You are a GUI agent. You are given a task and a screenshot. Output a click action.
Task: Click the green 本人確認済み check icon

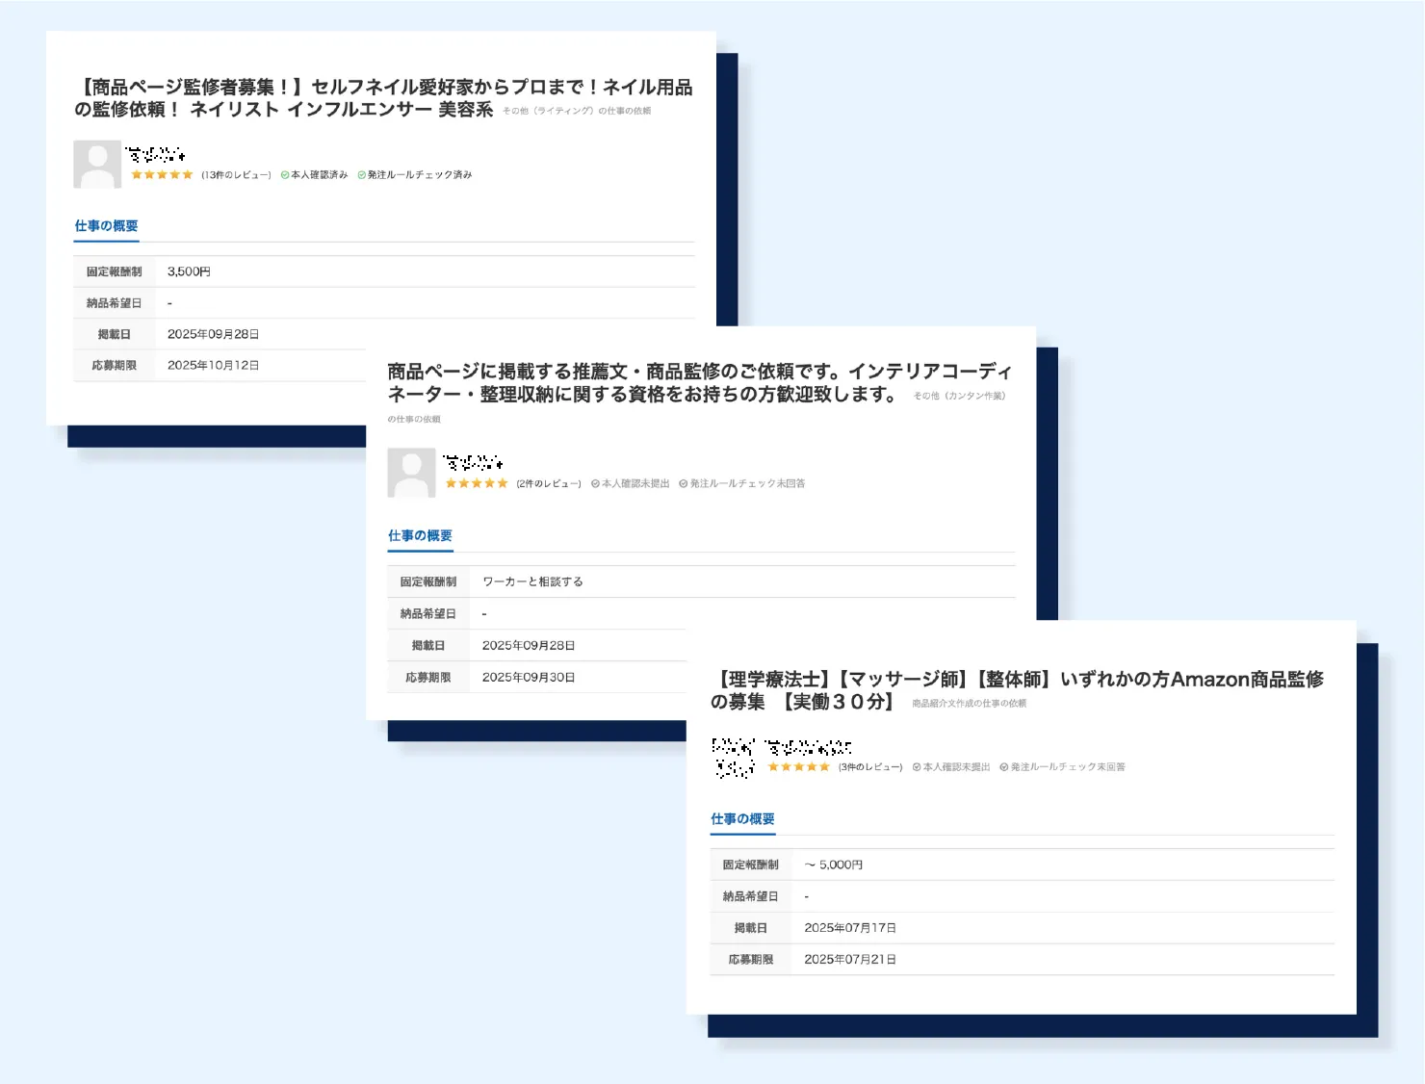pyautogui.click(x=285, y=175)
